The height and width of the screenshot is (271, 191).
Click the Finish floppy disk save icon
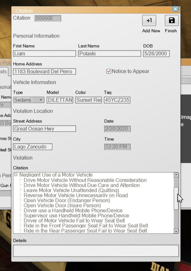pos(172,20)
